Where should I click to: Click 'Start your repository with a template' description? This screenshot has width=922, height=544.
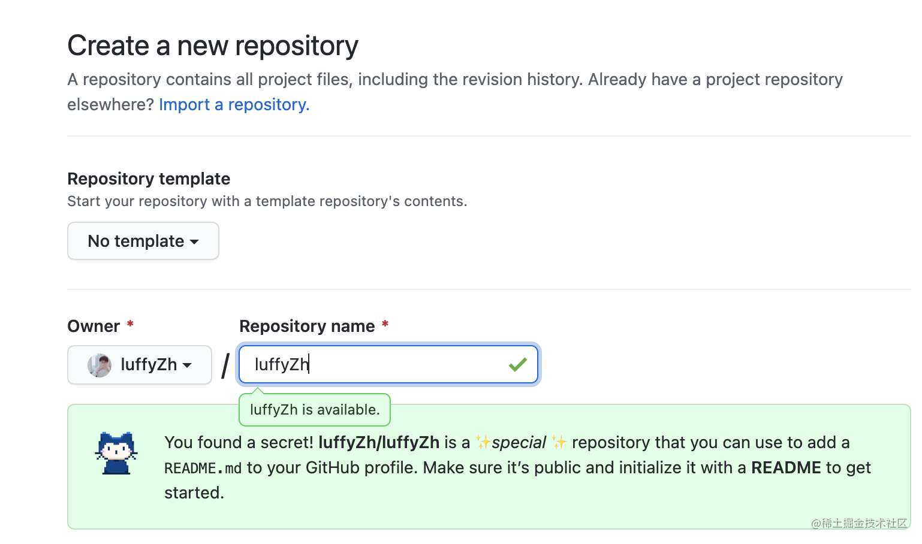click(267, 201)
